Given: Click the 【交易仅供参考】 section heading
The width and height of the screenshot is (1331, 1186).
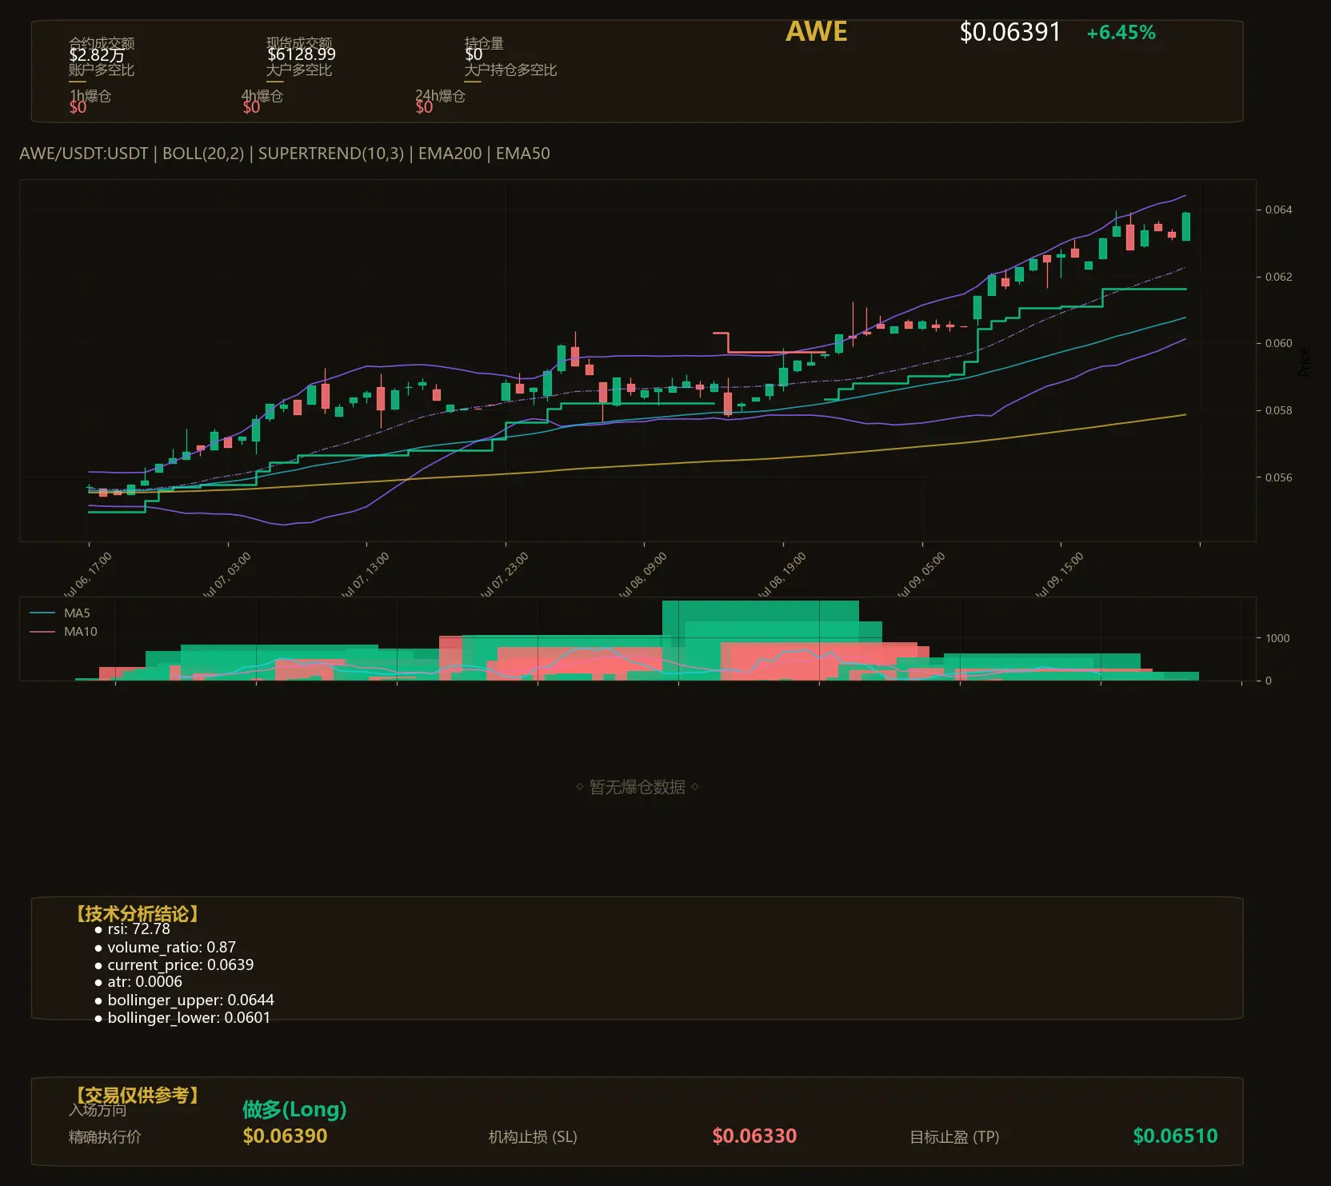Looking at the screenshot, I should [138, 1095].
